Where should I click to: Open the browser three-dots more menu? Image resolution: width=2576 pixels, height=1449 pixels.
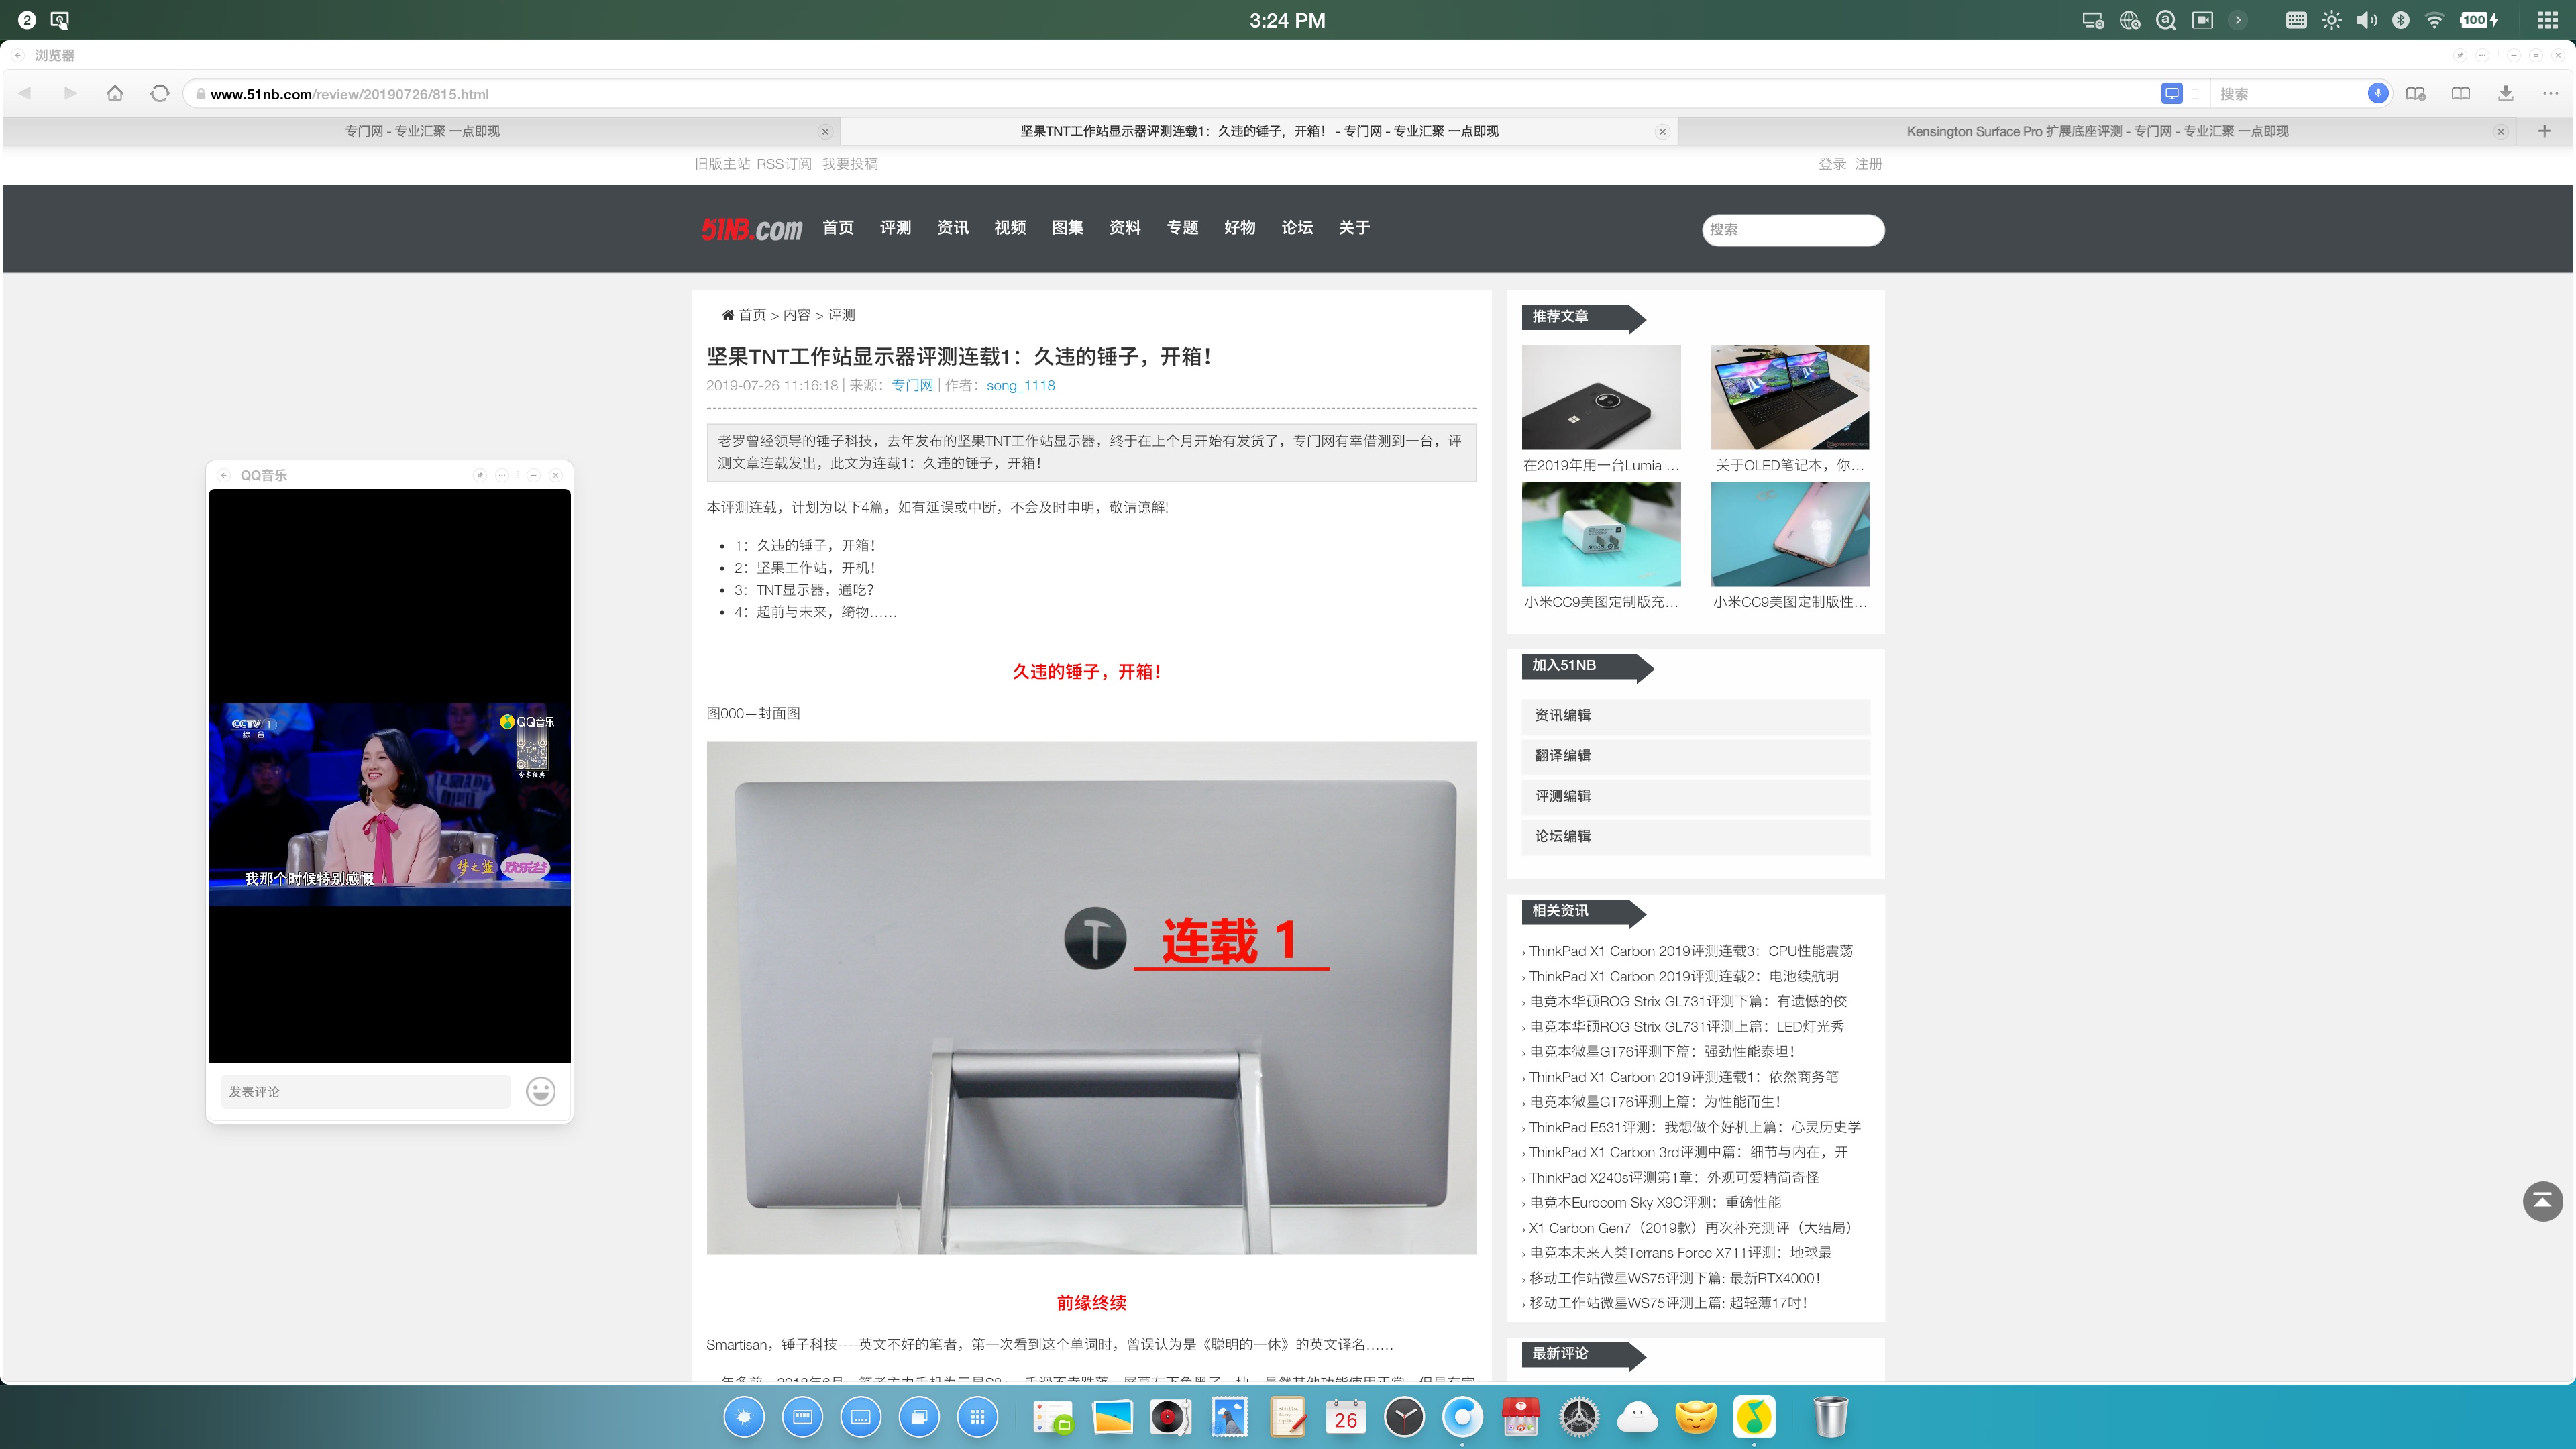[2550, 93]
